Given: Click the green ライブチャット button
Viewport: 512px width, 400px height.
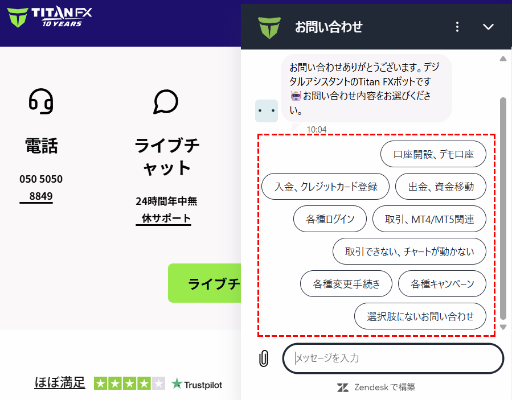Looking at the screenshot, I should coord(204,283).
